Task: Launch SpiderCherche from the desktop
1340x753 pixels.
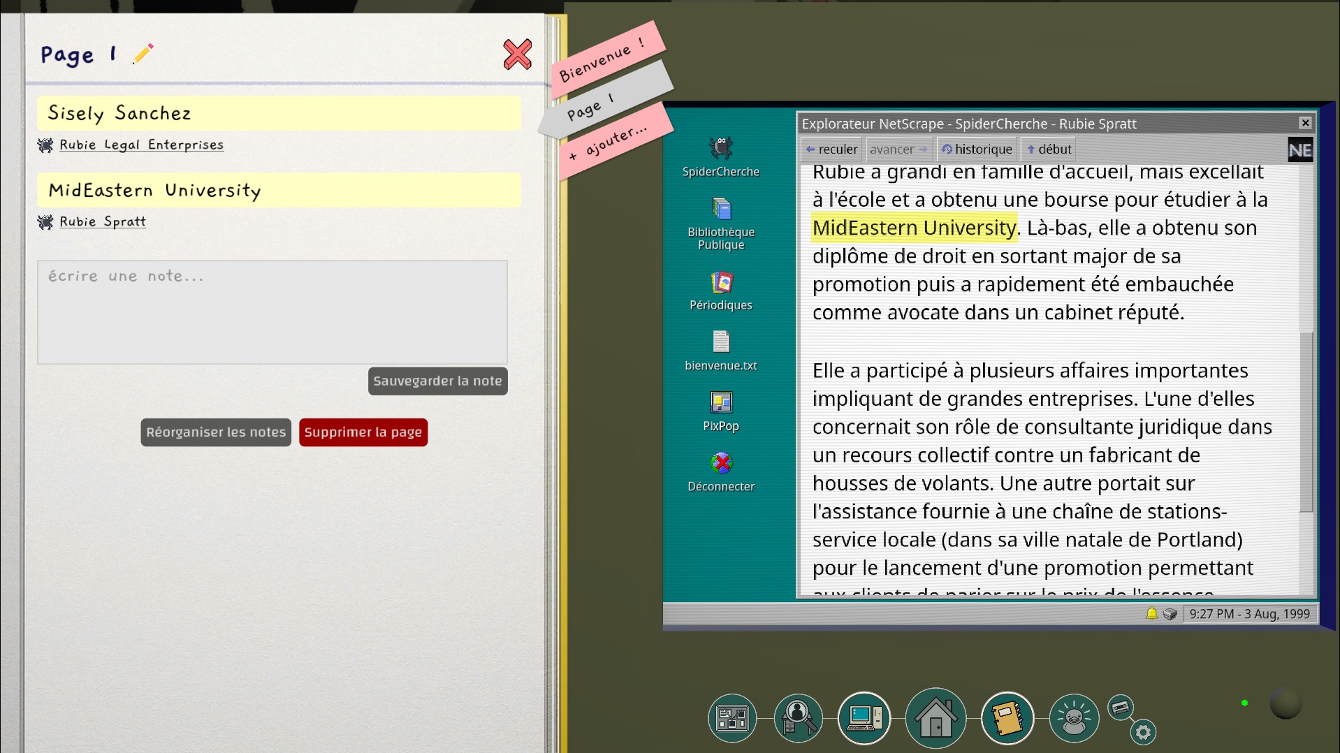Action: coord(720,156)
